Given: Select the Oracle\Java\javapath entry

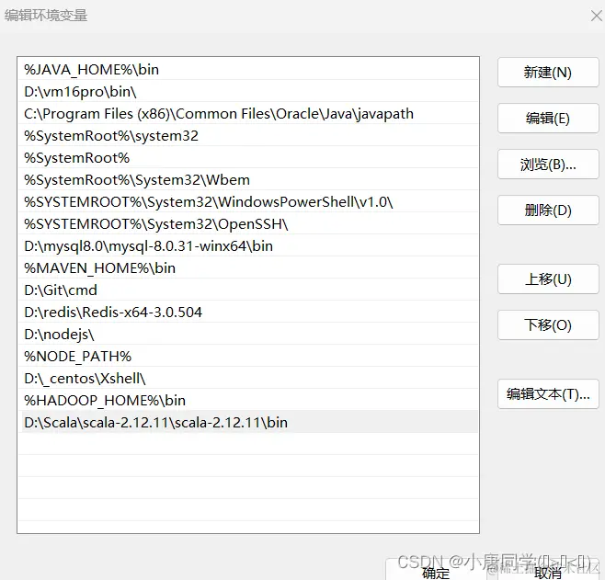Looking at the screenshot, I should [x=247, y=113].
